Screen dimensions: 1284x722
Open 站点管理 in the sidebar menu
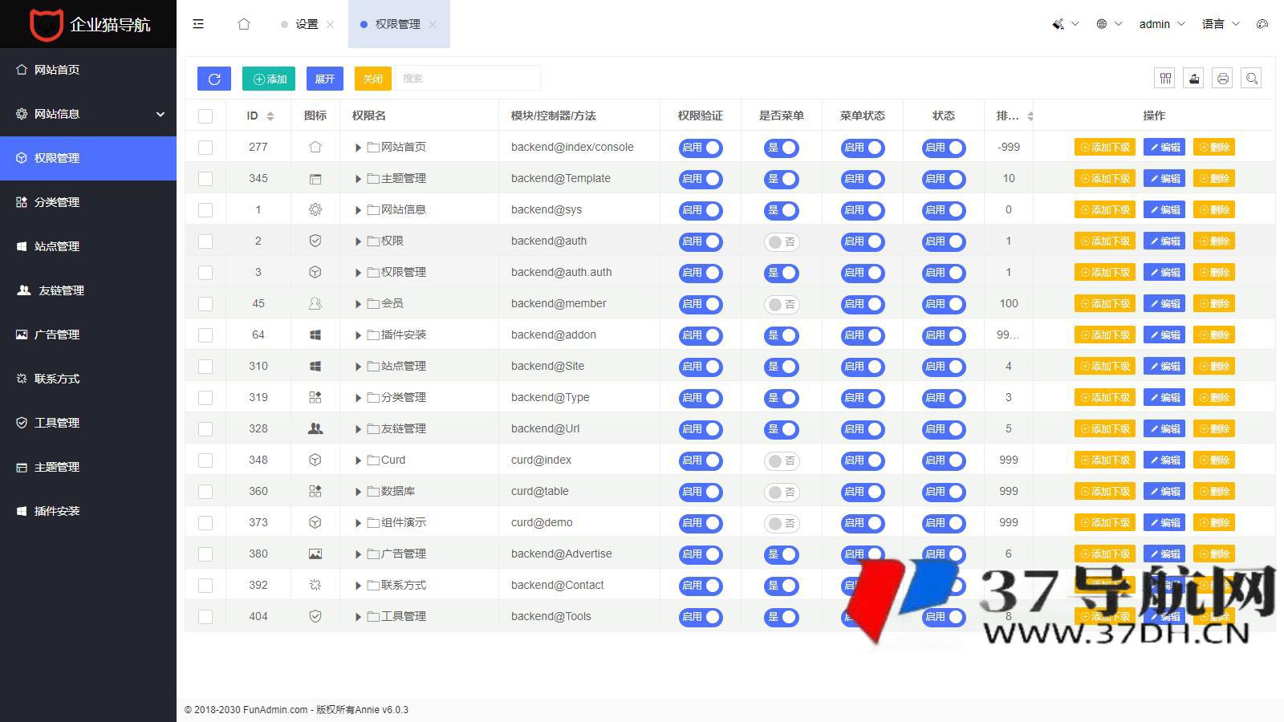click(x=57, y=246)
